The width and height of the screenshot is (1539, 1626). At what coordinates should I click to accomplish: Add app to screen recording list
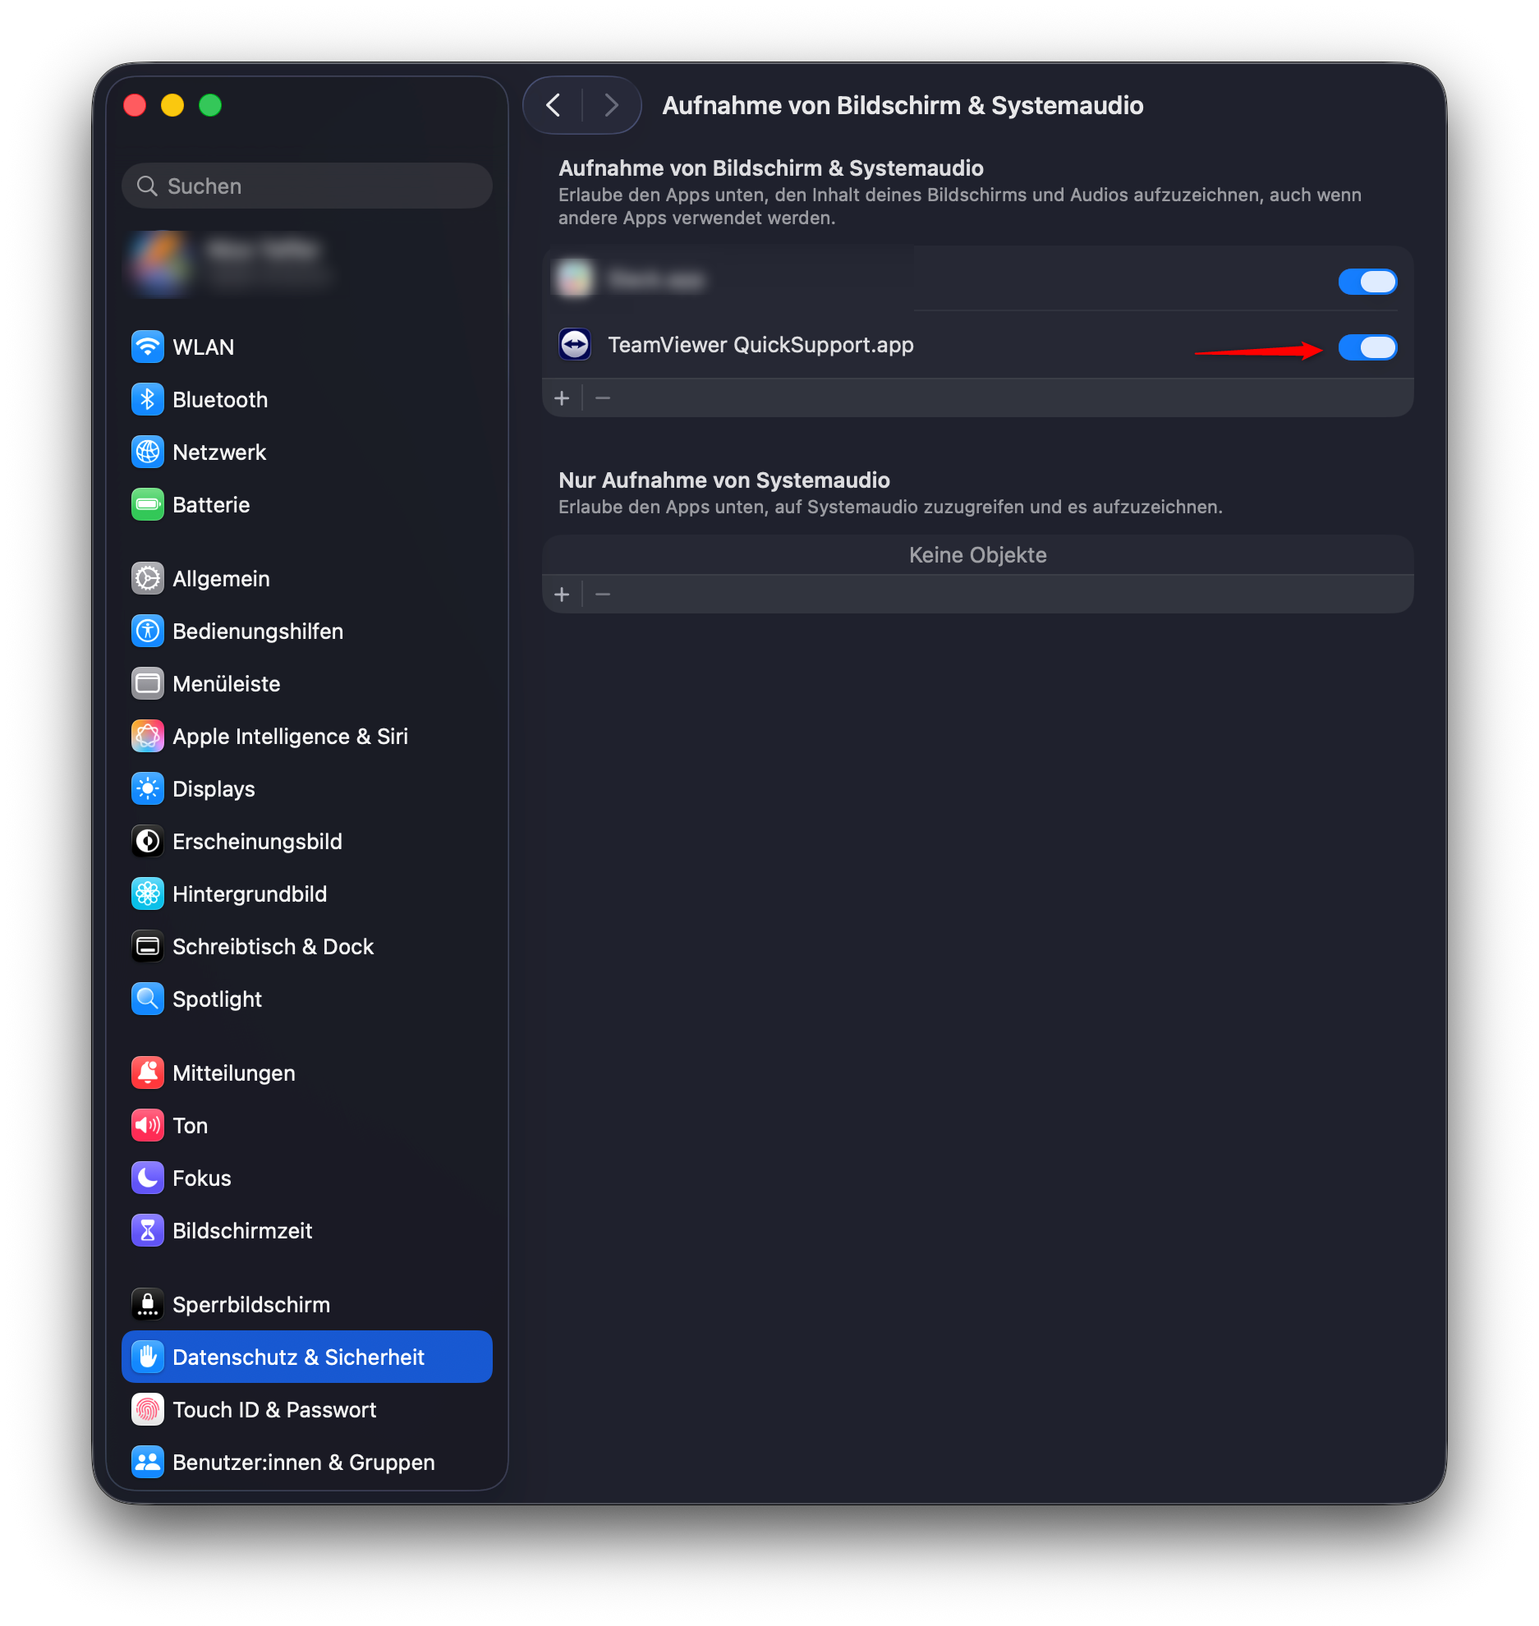562,398
